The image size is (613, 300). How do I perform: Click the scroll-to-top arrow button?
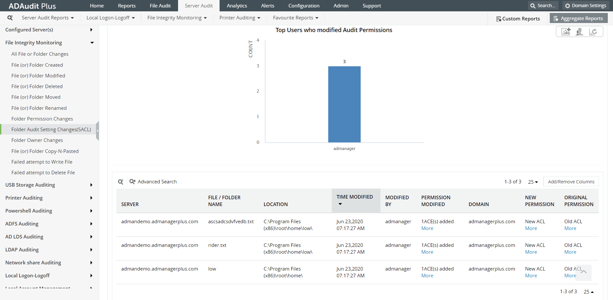tap(583, 272)
